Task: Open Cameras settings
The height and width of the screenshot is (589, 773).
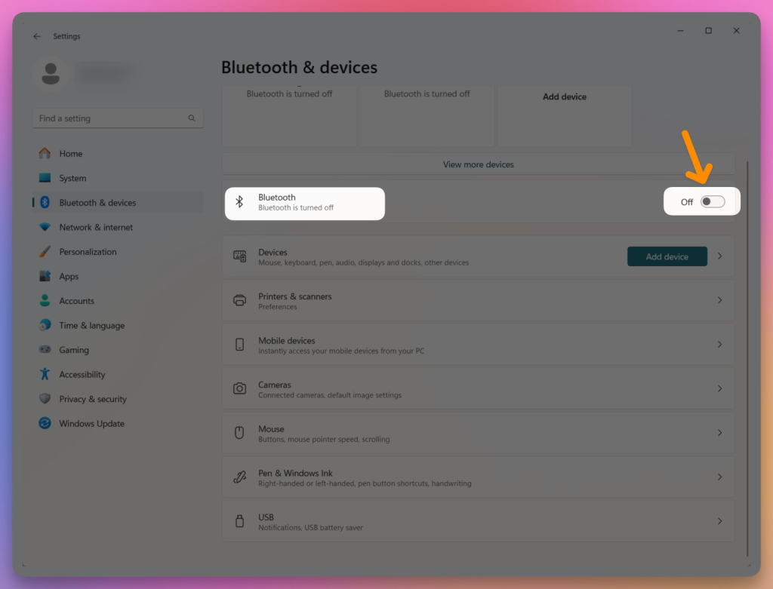Action: pyautogui.click(x=478, y=389)
